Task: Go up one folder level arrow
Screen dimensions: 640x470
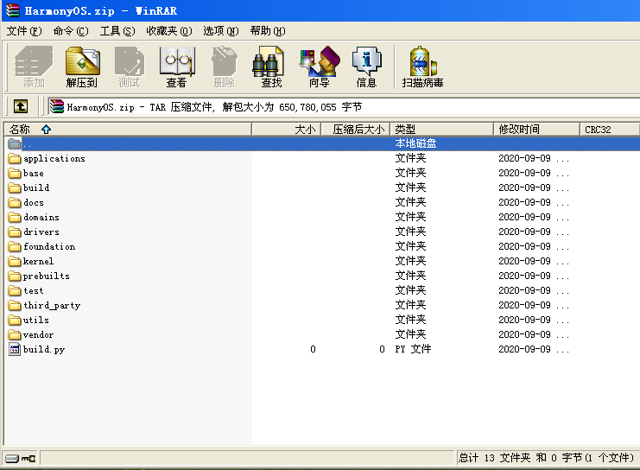Action: [x=21, y=106]
